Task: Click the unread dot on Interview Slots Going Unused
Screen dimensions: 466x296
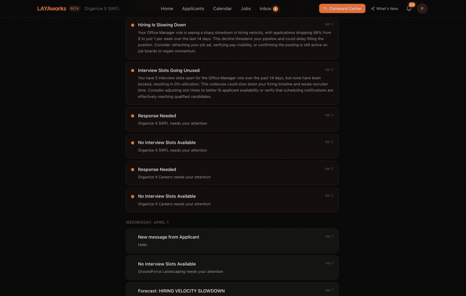Action: tap(132, 71)
